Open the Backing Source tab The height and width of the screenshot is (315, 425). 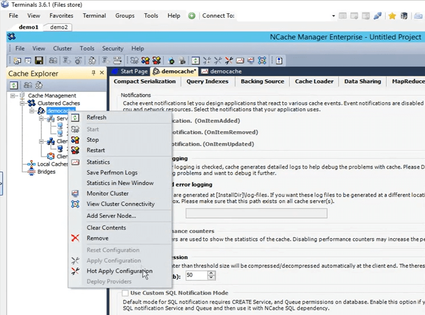coord(262,81)
